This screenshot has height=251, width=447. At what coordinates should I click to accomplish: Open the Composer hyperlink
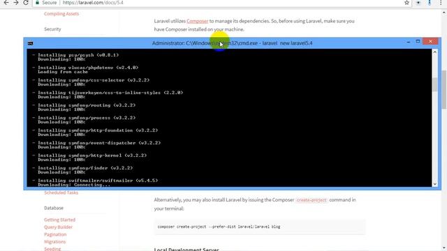(x=197, y=21)
